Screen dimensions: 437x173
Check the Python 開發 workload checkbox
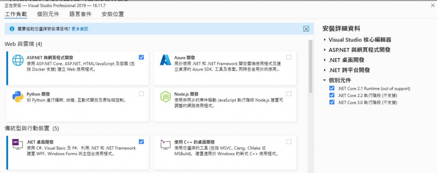[x=141, y=94]
